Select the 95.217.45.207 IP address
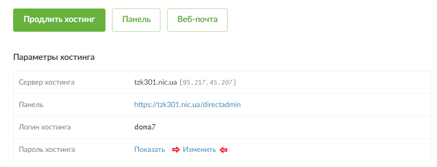Screen dimensions: 437x167 tap(208, 82)
